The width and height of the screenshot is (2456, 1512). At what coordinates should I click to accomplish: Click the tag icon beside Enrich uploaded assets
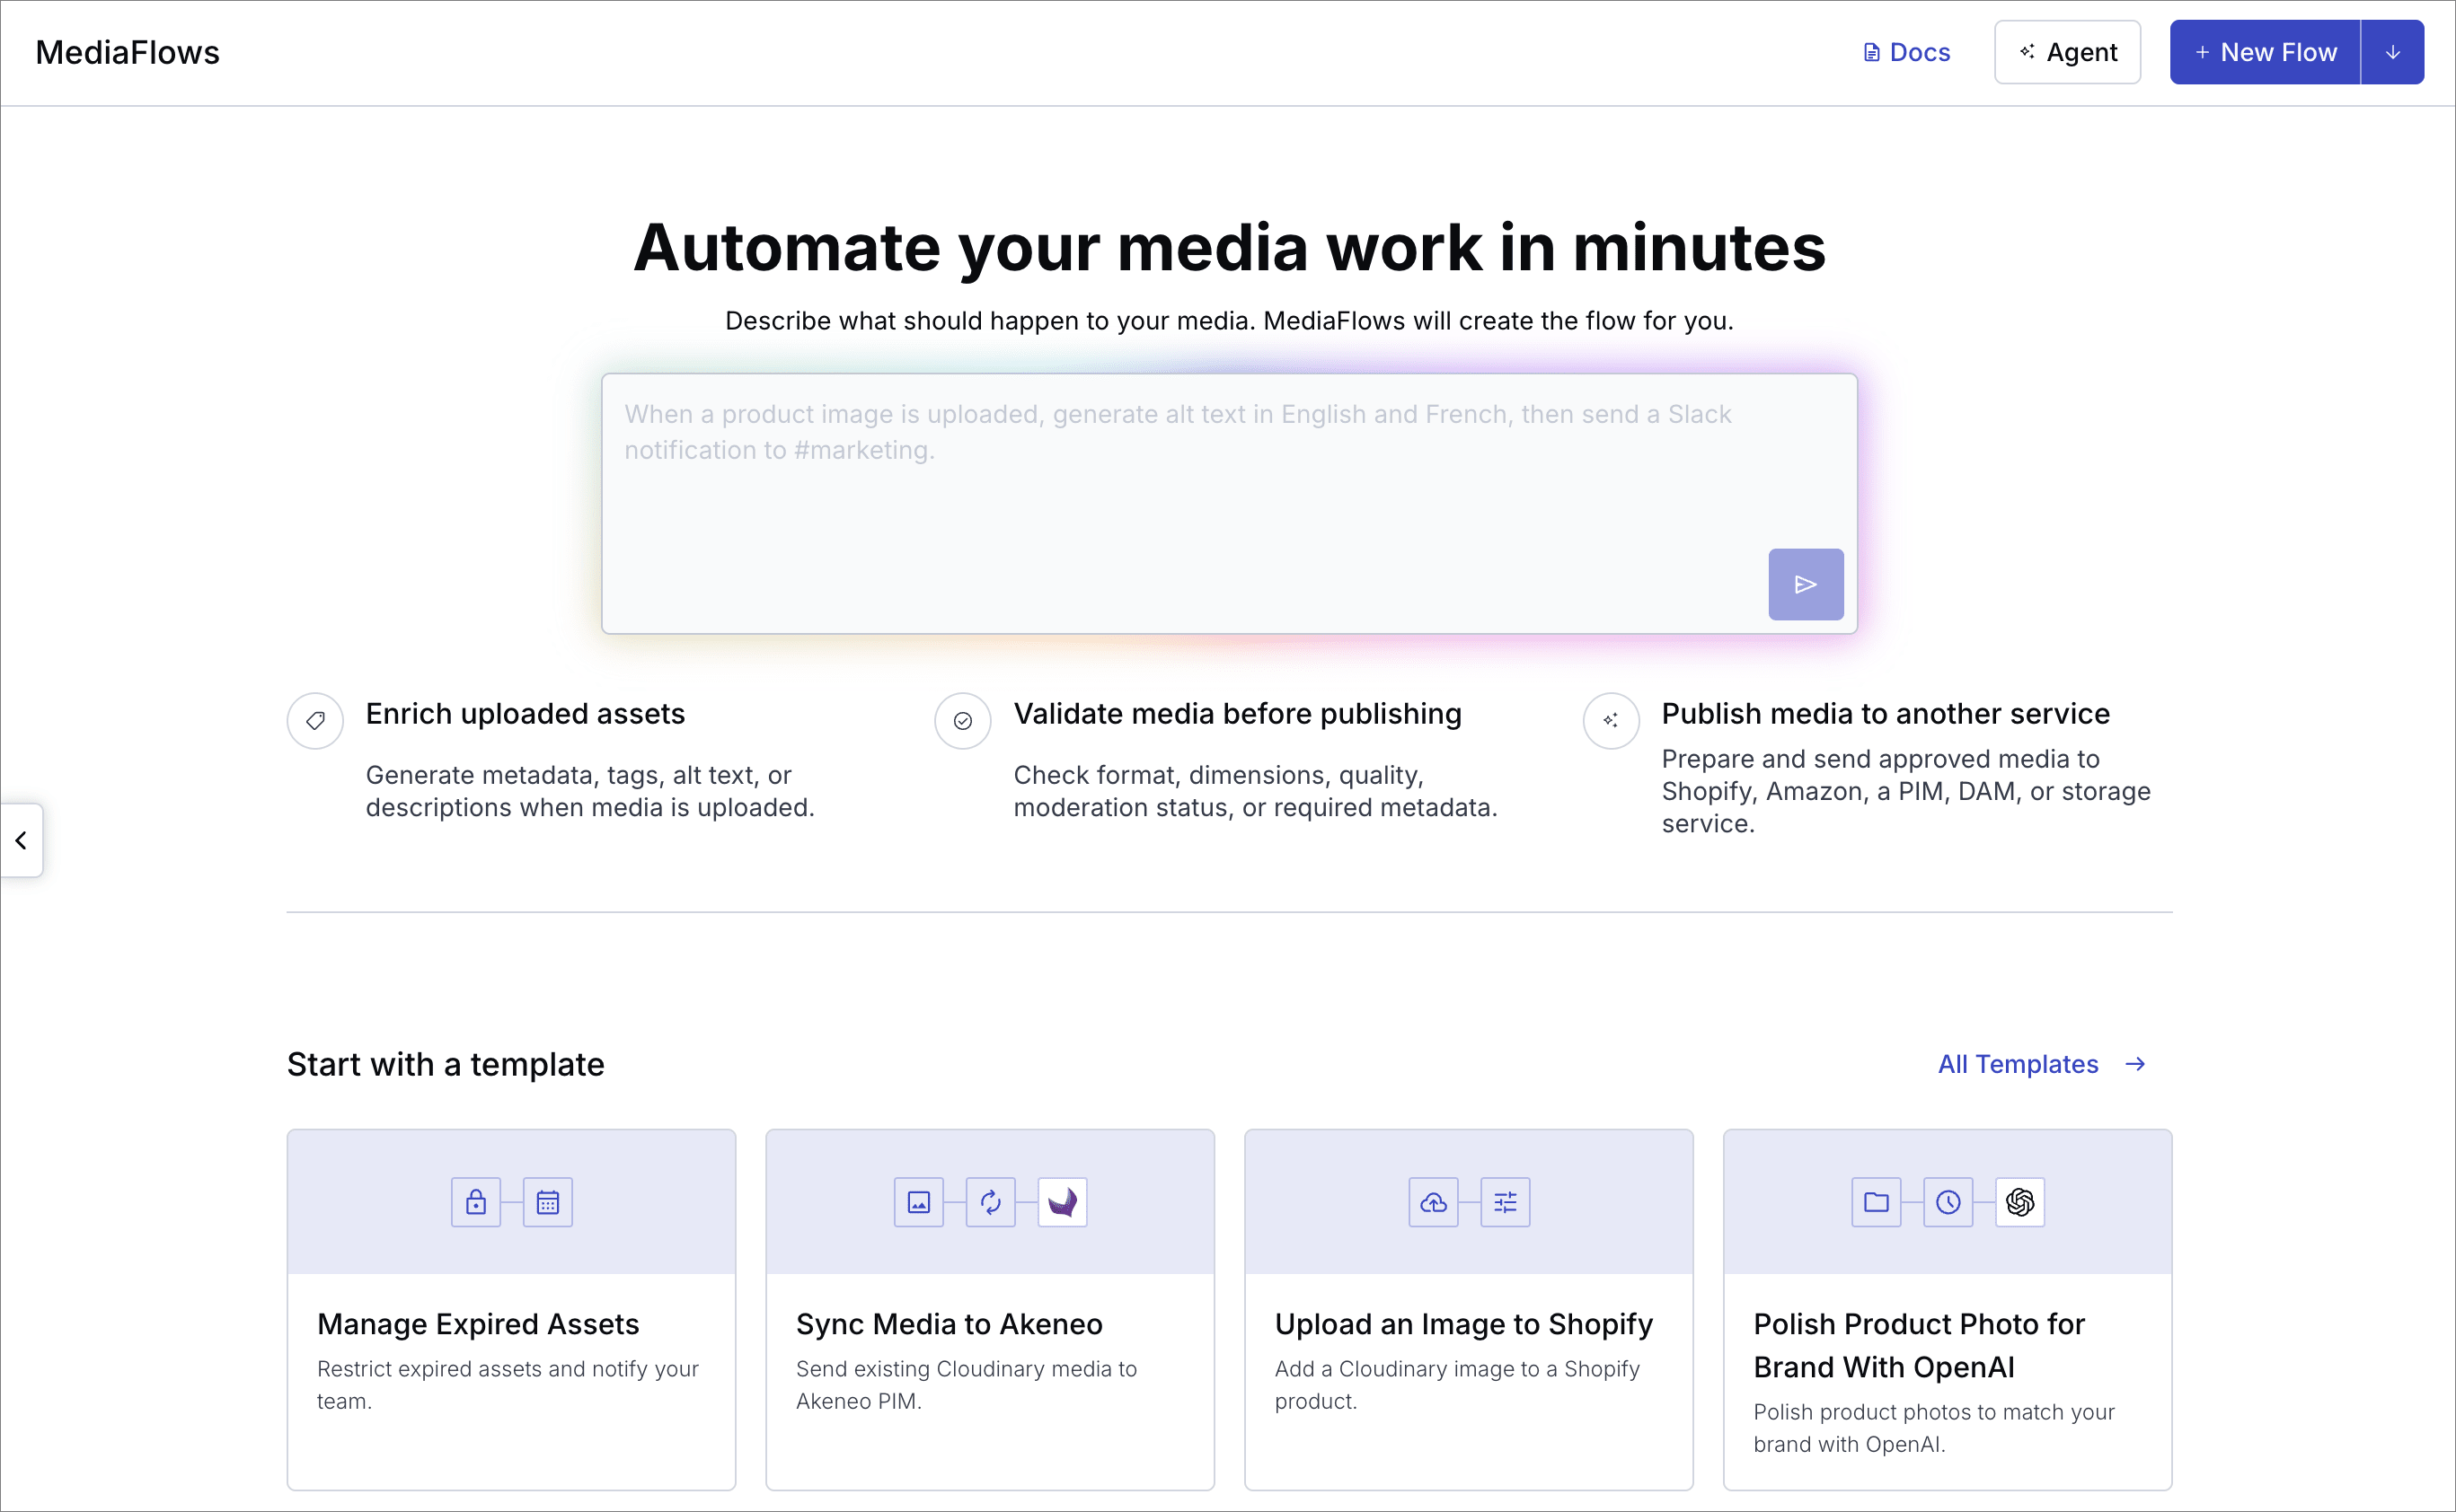coord(315,720)
